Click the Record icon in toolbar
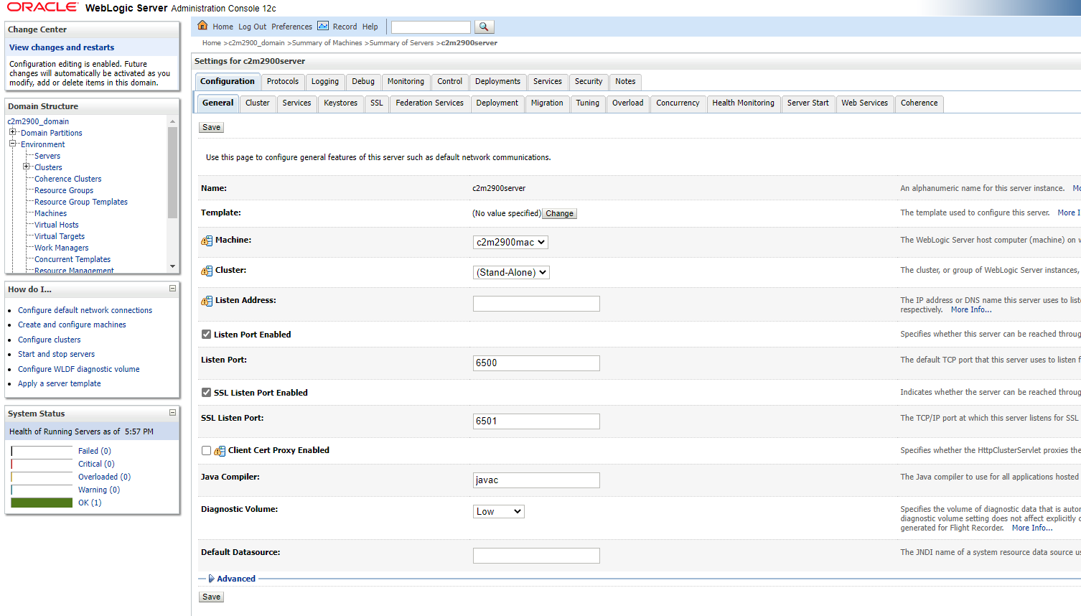 (323, 26)
